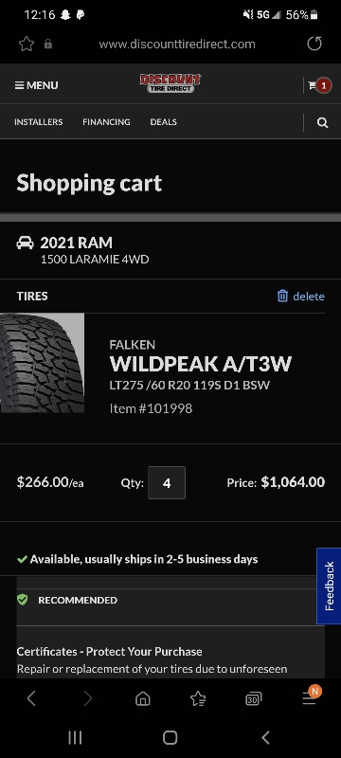Open the hamburger MENU
This screenshot has width=341, height=758.
coord(36,85)
